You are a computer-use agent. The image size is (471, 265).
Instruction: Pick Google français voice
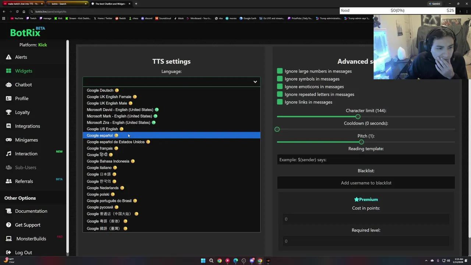[x=171, y=148]
